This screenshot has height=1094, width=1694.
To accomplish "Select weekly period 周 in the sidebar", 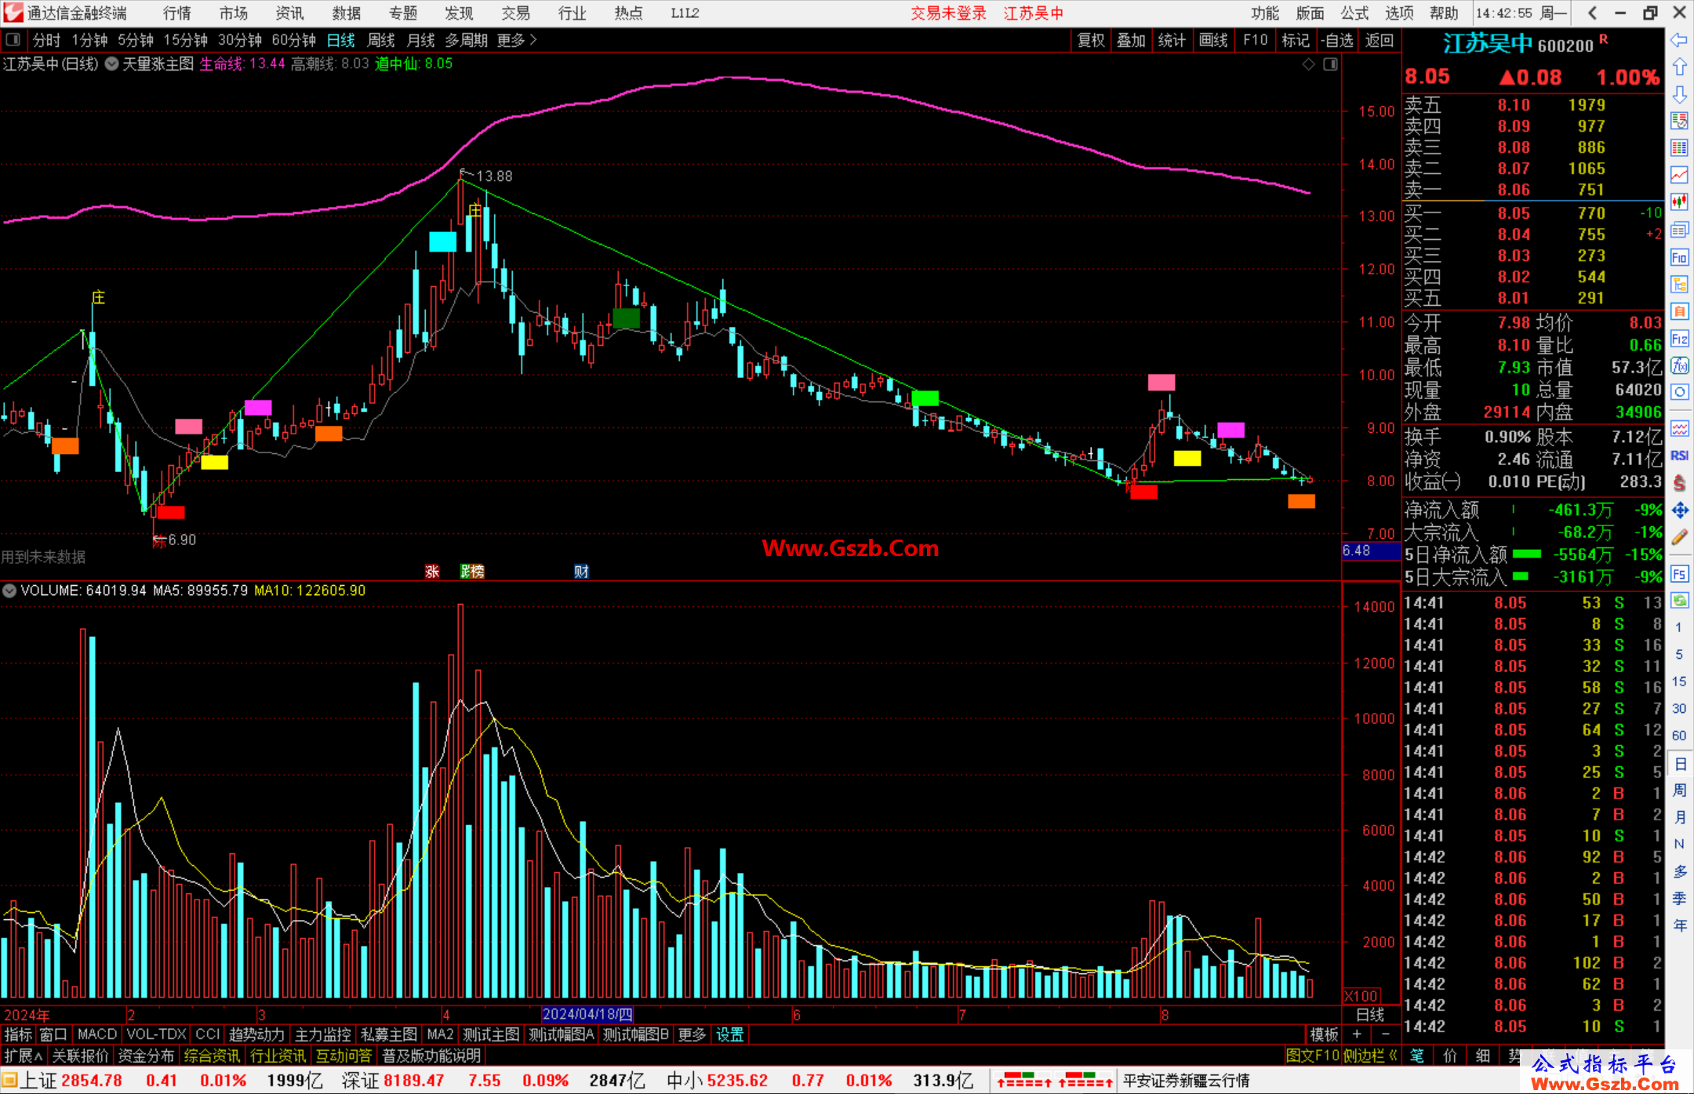I will [1679, 790].
